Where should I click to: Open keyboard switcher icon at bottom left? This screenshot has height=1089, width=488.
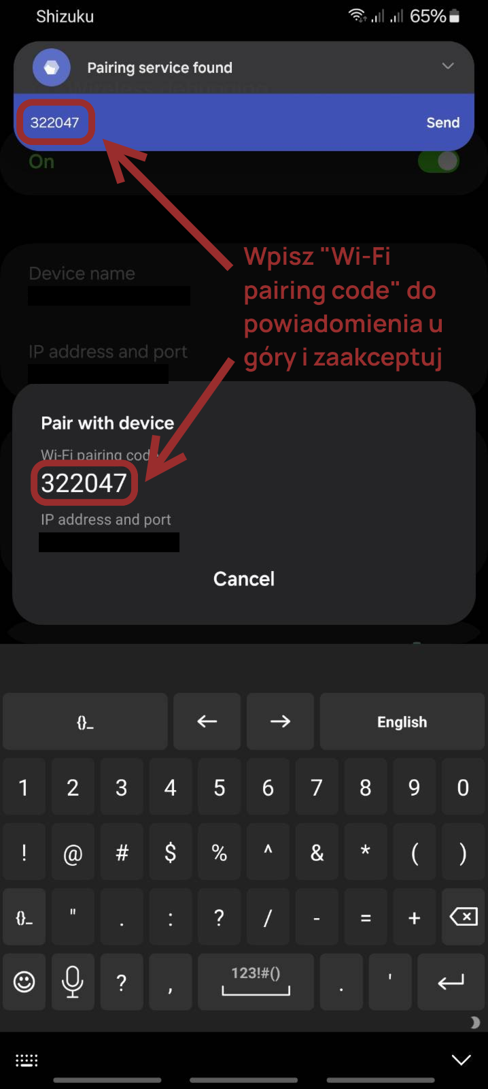27,1060
